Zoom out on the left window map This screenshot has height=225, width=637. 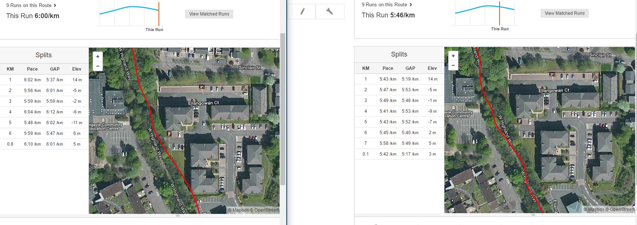pos(97,66)
